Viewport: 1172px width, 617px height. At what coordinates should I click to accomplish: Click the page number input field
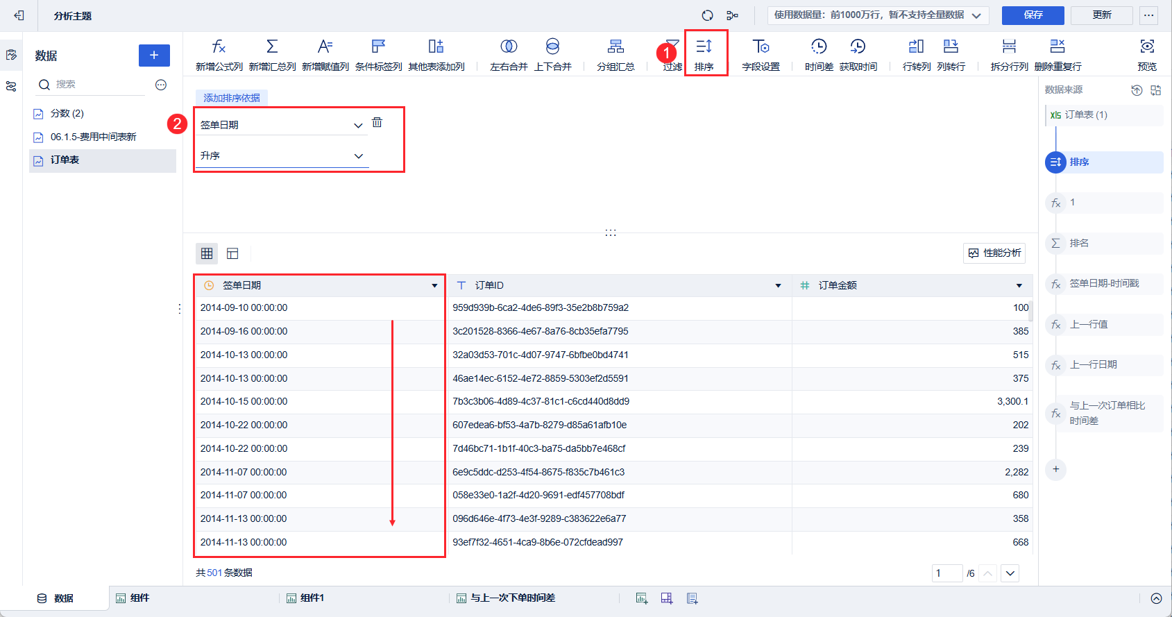point(947,573)
